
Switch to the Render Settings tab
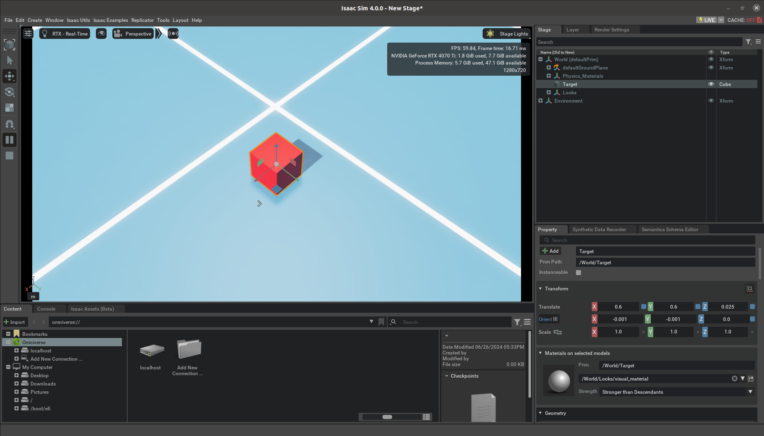pyautogui.click(x=612, y=30)
